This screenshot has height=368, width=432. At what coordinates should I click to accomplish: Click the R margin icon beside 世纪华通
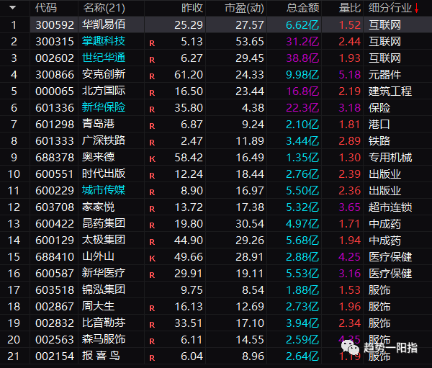(152, 60)
